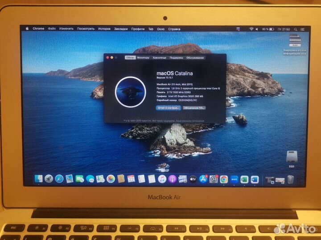Open the Tab menu
The width and height of the screenshot is (321, 240).
(151, 29)
